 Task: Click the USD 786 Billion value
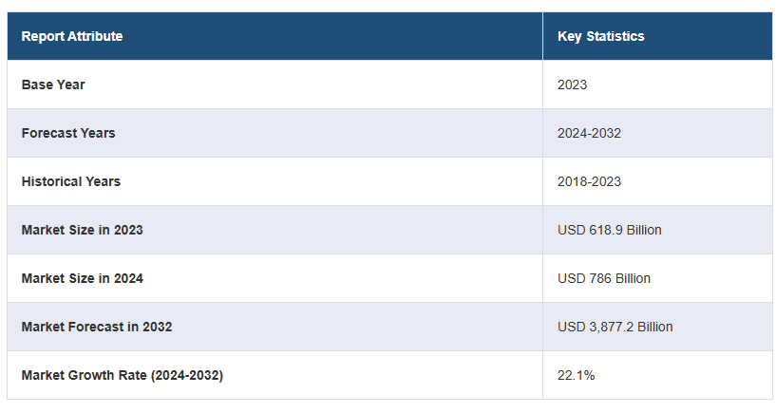pos(603,278)
